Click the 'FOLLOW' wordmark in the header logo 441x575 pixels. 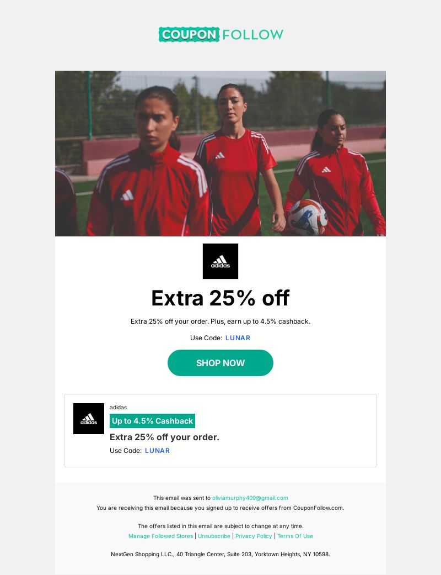coord(252,34)
